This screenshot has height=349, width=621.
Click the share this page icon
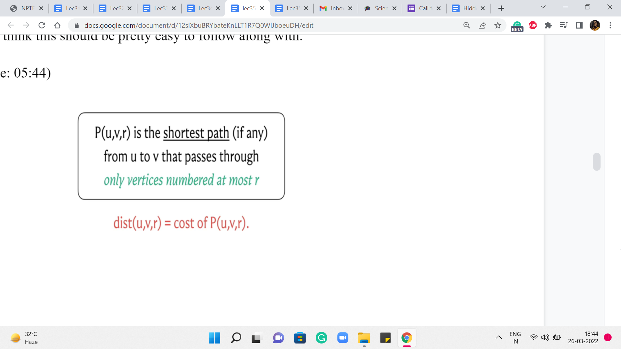[482, 25]
